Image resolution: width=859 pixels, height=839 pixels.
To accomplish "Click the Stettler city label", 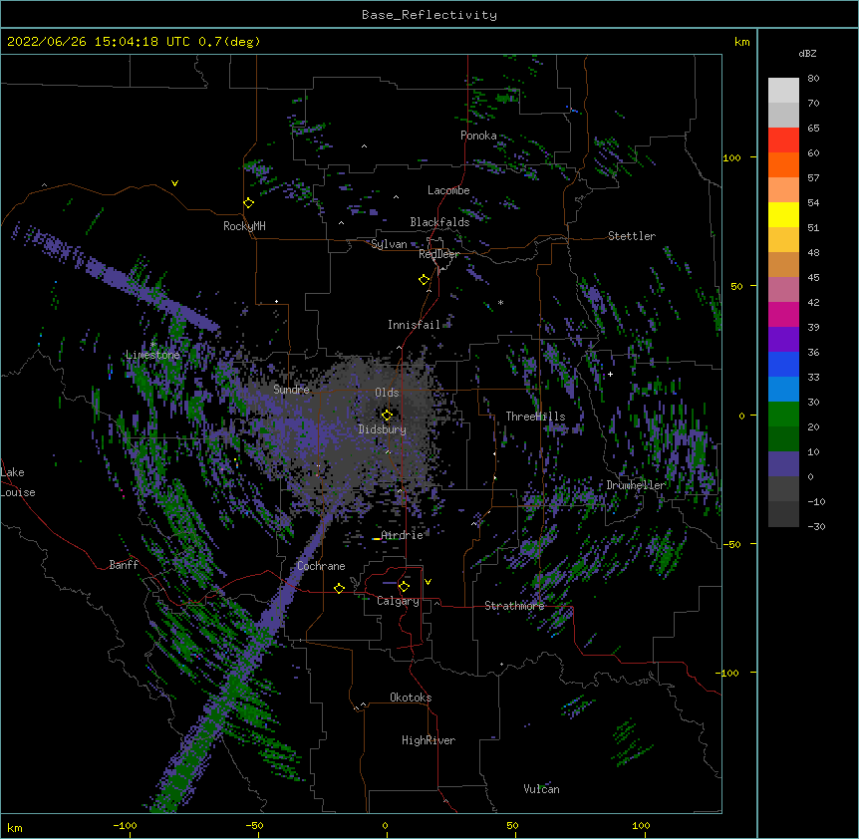I will [x=632, y=236].
